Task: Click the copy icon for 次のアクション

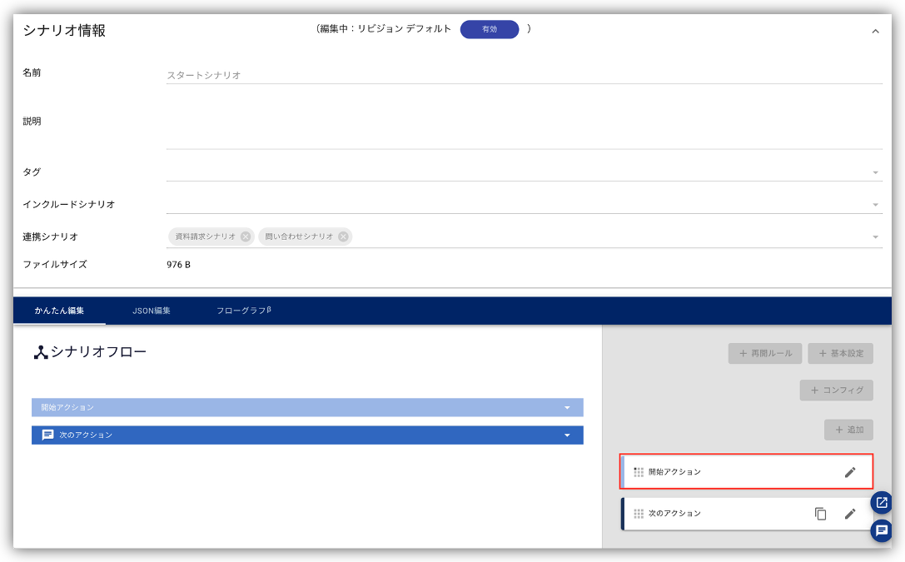Action: [820, 514]
